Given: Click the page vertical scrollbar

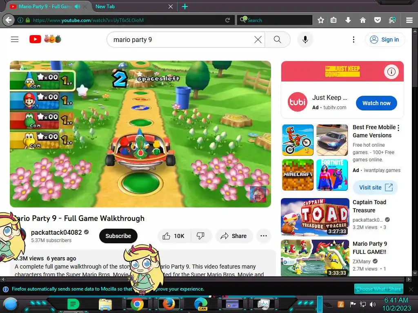Looking at the screenshot, I should (415, 152).
